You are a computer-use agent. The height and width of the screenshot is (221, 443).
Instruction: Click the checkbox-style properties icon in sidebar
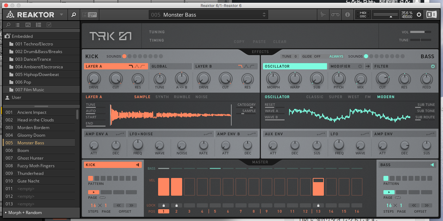tap(49, 25)
